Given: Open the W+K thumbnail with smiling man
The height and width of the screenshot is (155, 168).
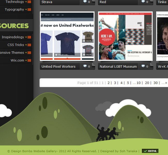Looking at the screenshot, I should [x=162, y=36].
